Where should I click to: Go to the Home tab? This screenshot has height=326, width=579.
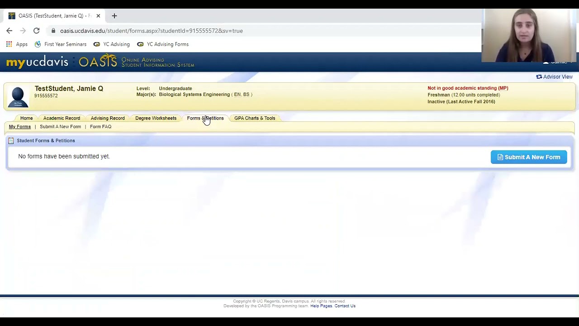26,118
